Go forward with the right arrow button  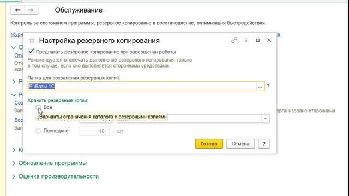coord(31,10)
